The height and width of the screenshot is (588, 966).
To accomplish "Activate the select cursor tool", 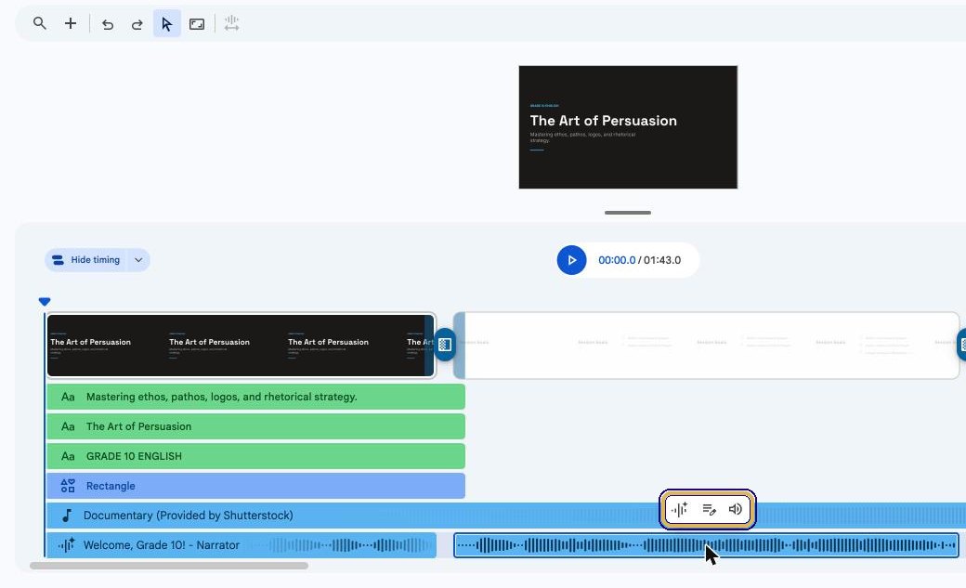I will click(167, 24).
